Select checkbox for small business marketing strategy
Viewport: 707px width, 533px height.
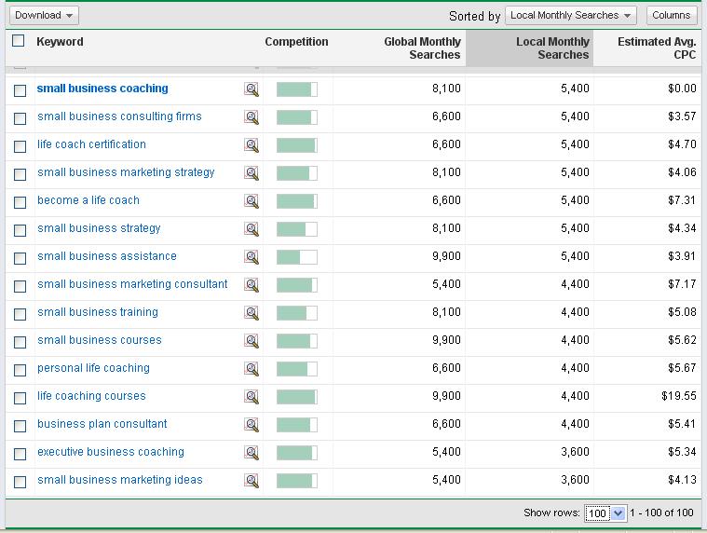pyautogui.click(x=20, y=174)
